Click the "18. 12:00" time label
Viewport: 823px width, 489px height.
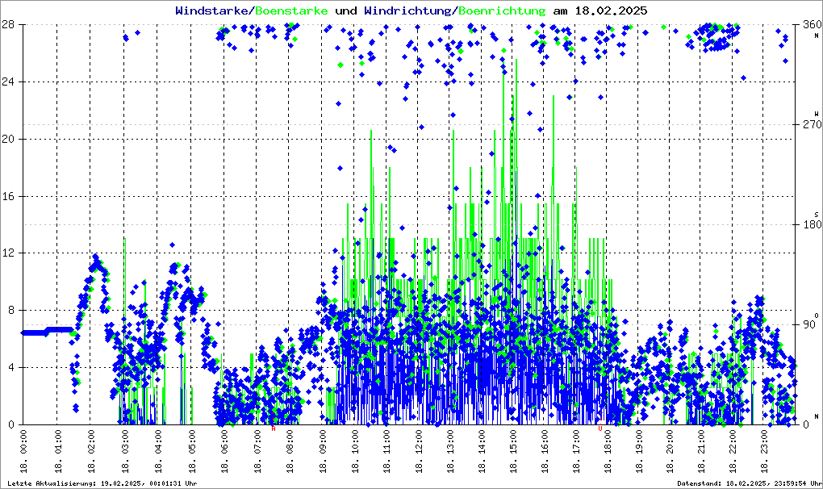[x=419, y=452]
